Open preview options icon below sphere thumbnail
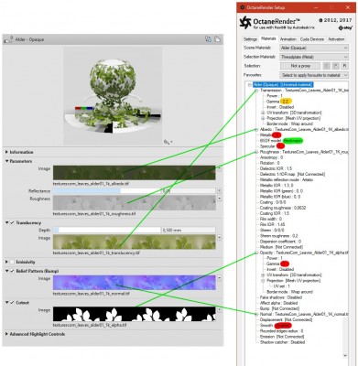Screen dimensions: 358x366 (x=168, y=142)
